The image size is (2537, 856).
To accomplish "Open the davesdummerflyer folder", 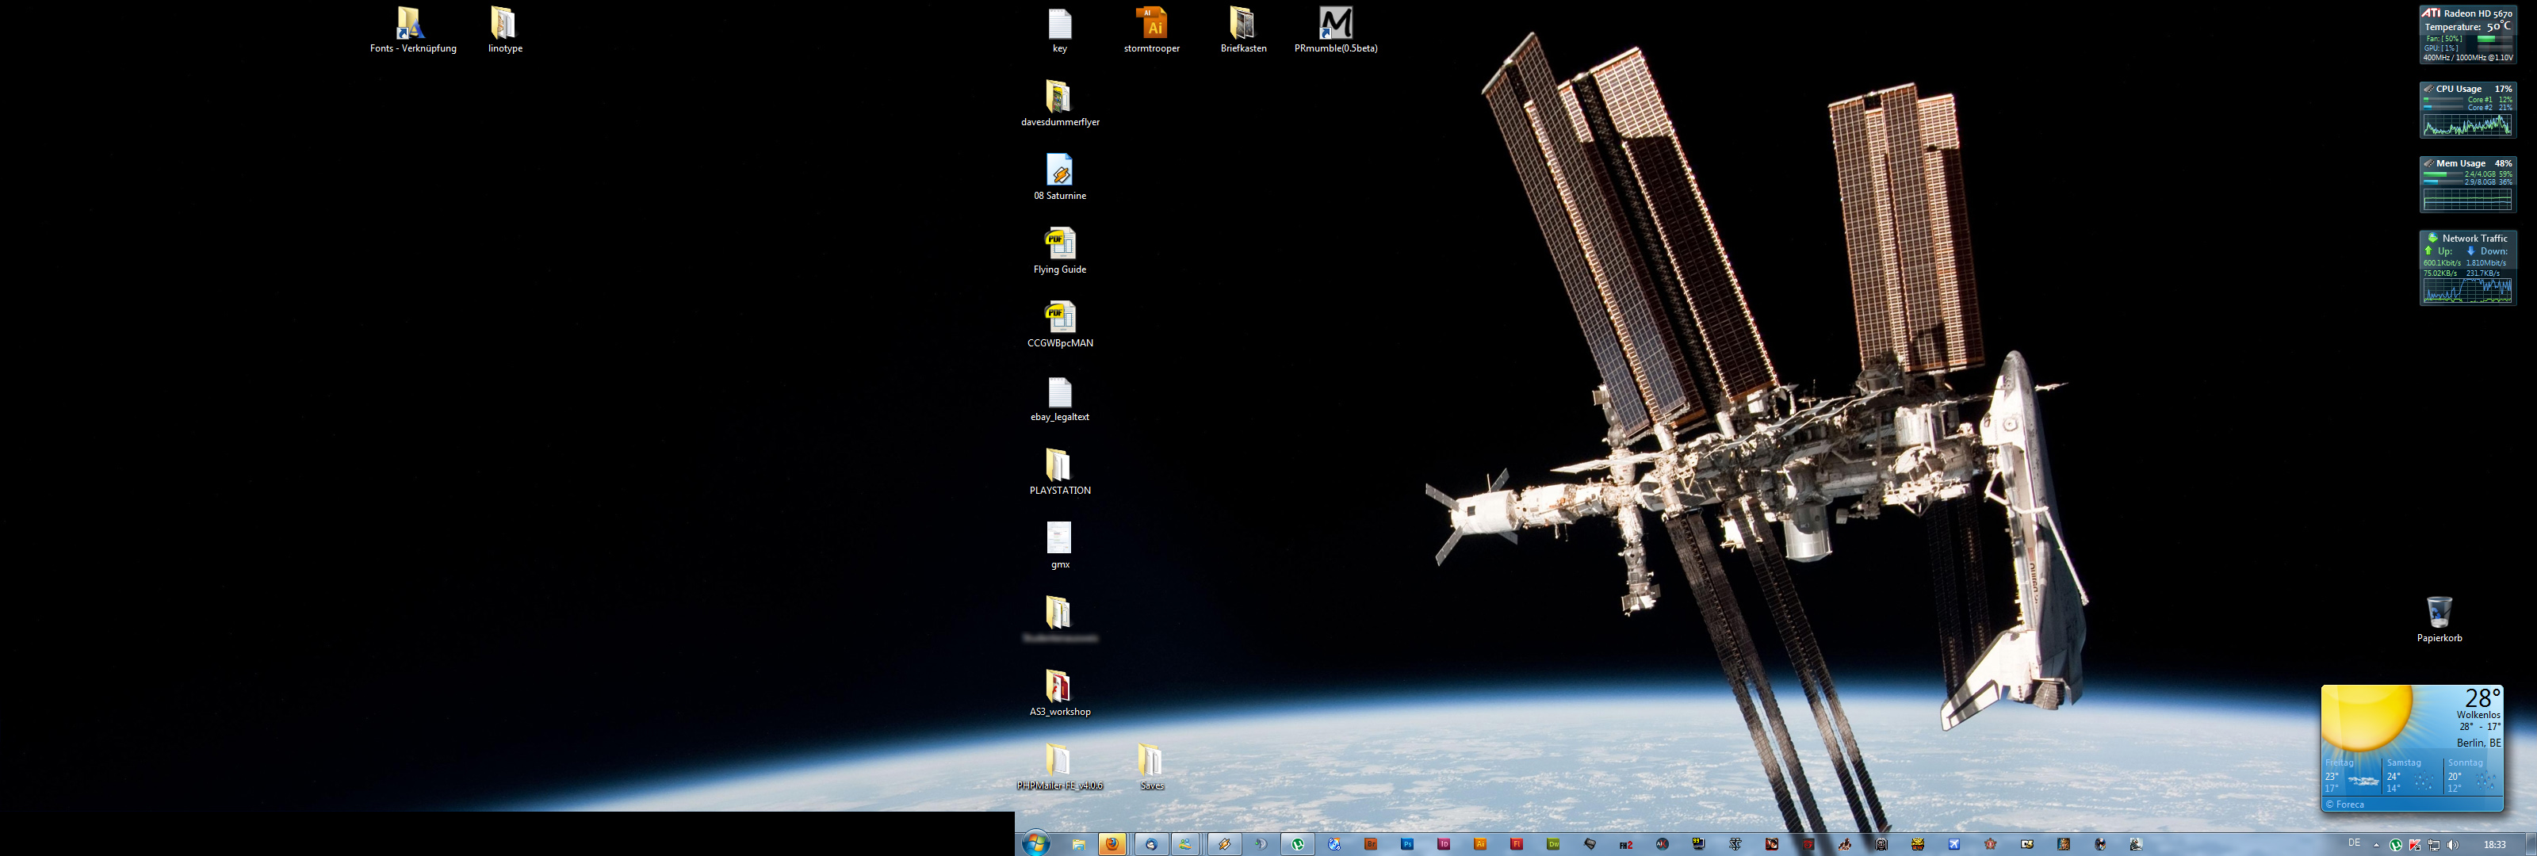I will 1060,103.
